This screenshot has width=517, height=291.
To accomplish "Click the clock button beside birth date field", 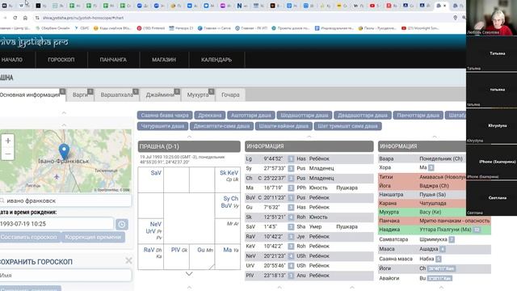I will (x=122, y=225).
